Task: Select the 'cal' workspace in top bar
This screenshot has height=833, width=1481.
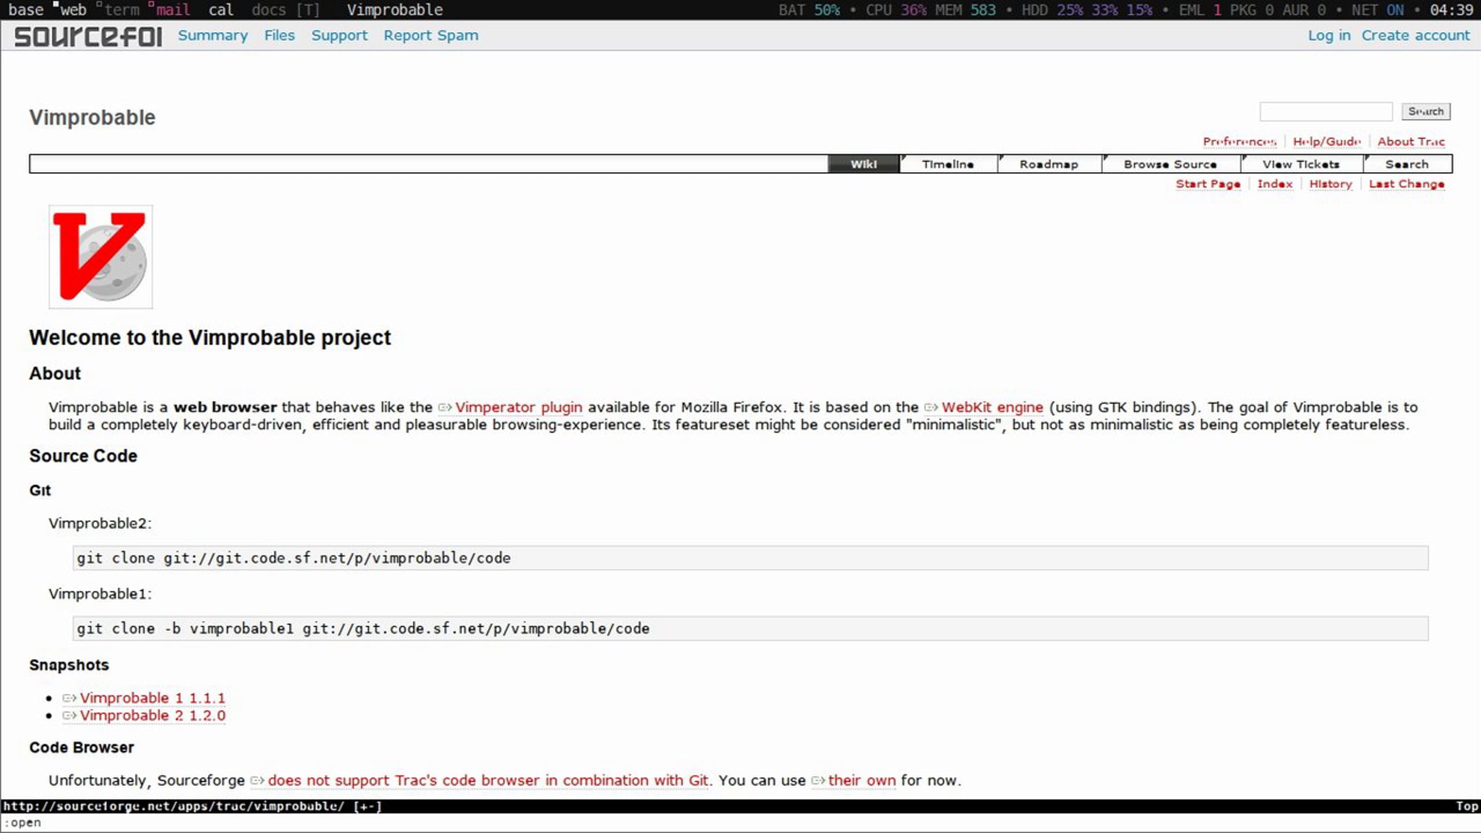Action: (x=221, y=10)
